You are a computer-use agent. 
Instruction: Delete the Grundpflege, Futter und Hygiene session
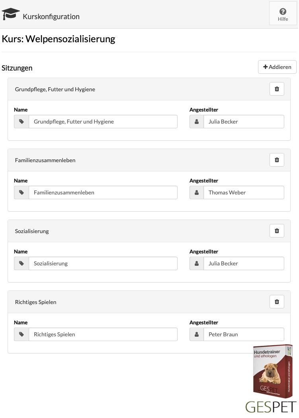277,89
